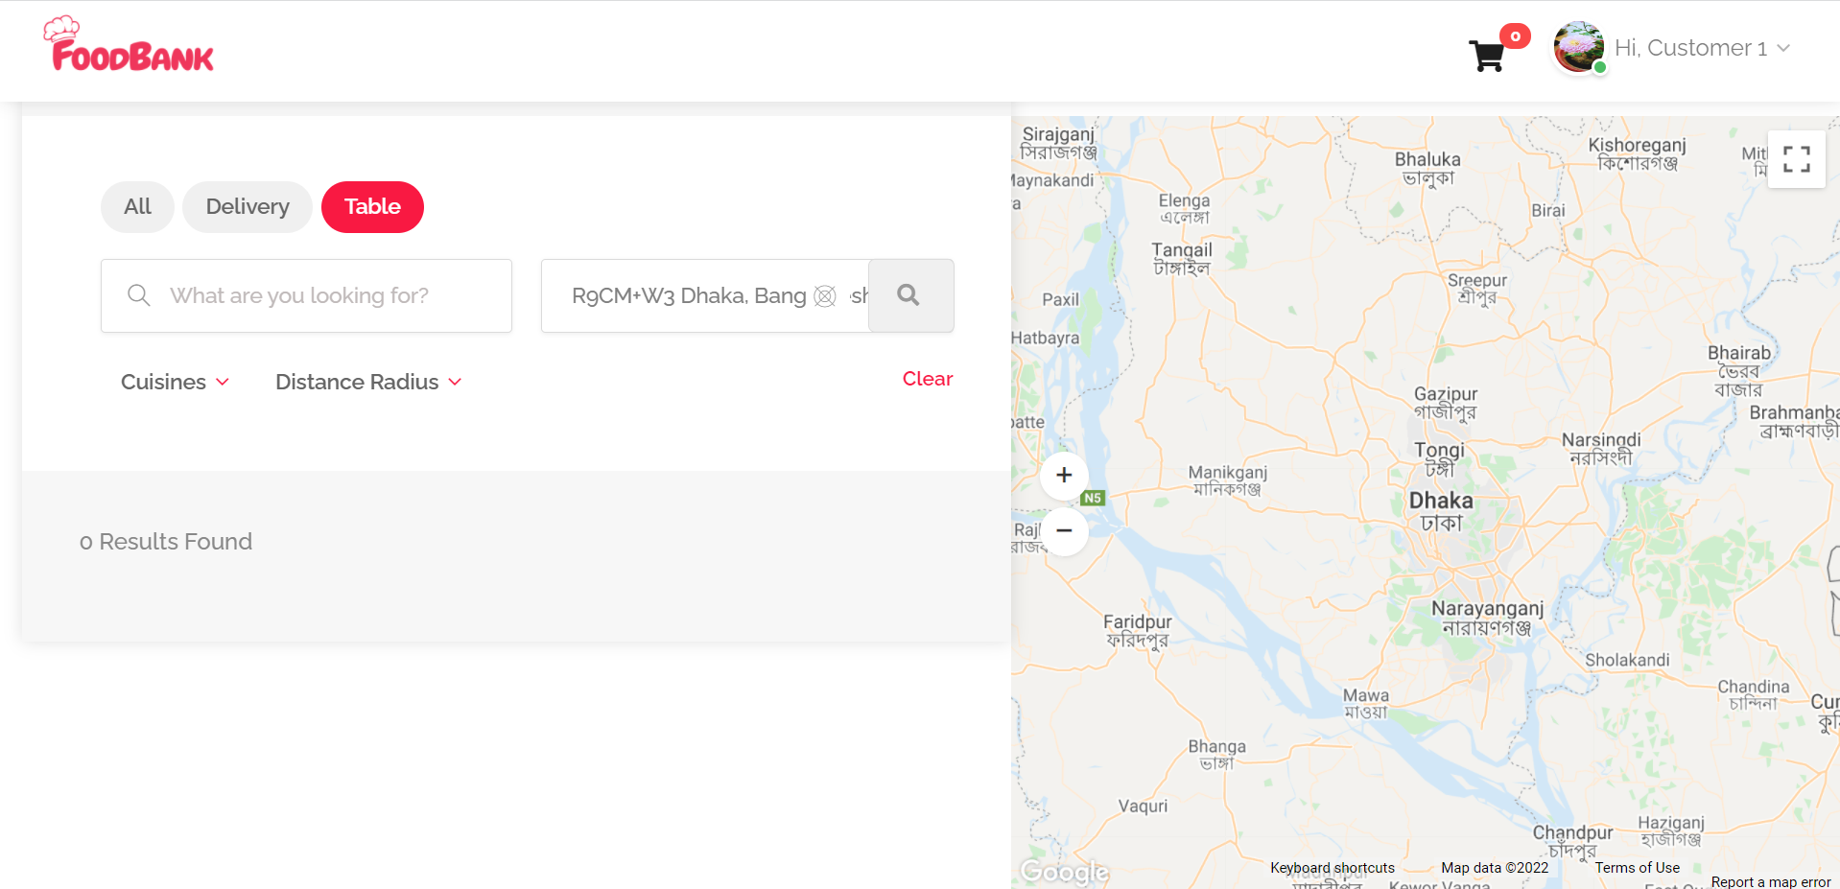Select the Delivery filter pill
Screen dimensions: 1840x889
tap(248, 207)
